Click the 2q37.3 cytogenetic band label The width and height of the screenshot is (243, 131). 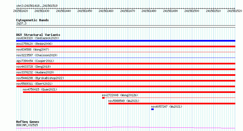21,23
